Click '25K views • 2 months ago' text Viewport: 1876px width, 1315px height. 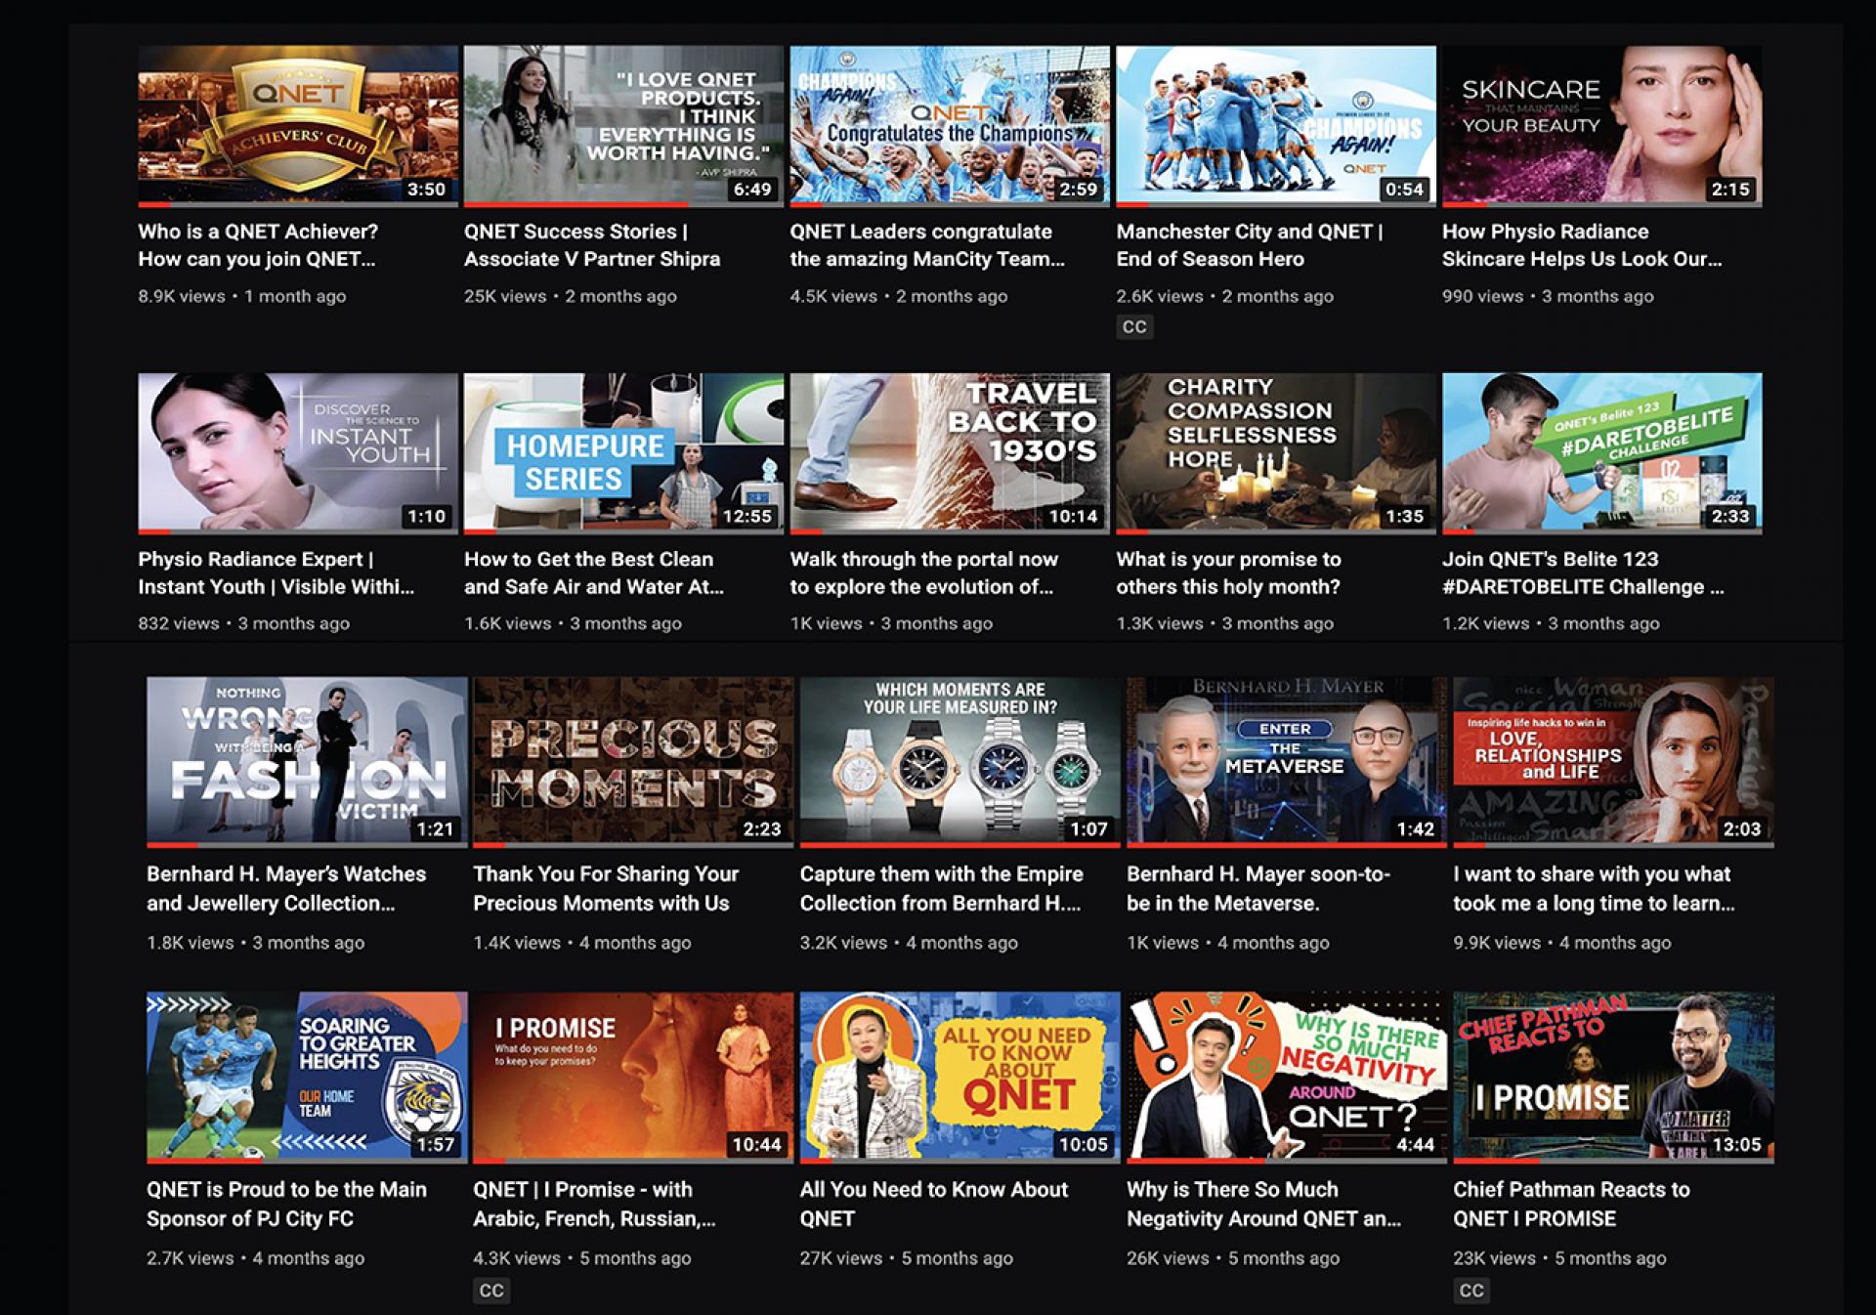point(570,296)
